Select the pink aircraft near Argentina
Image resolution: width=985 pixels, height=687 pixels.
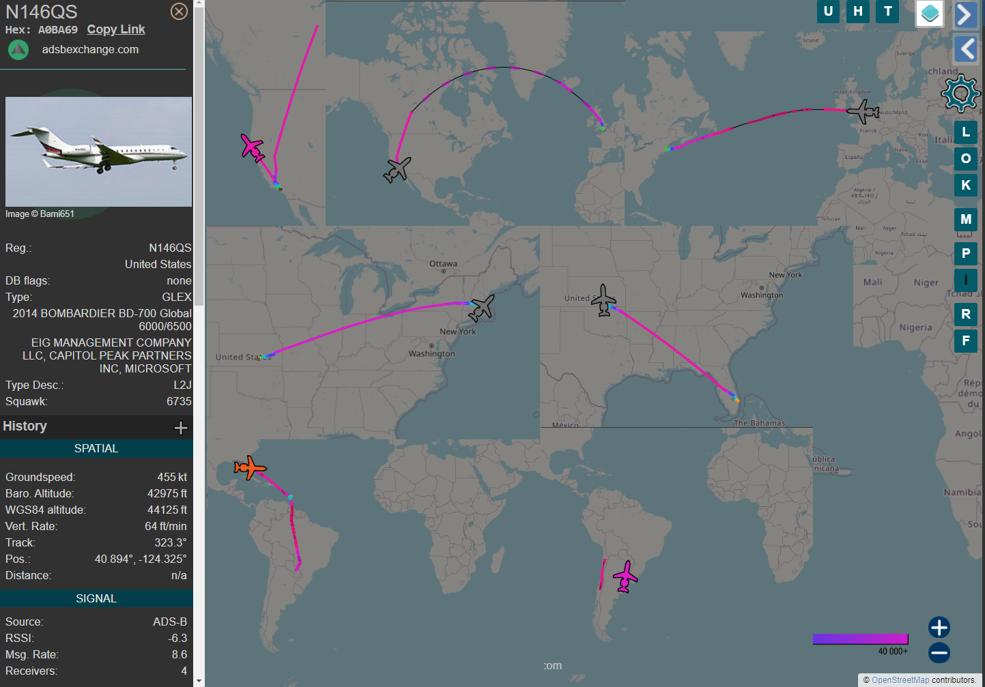(x=625, y=576)
